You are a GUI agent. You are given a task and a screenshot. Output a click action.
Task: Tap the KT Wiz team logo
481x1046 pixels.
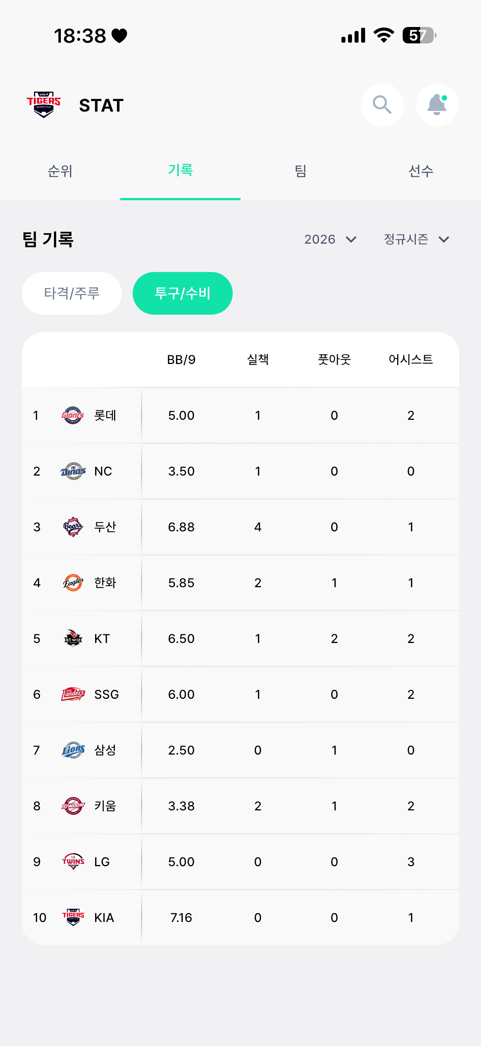click(73, 638)
